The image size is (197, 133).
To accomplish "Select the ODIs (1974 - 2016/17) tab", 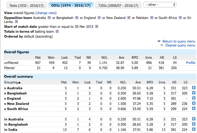I will [71, 6].
